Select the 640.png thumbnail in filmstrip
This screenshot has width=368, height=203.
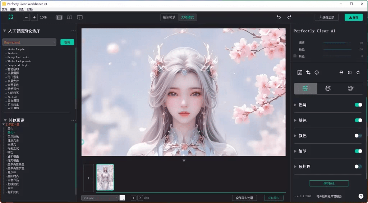[x=105, y=177]
